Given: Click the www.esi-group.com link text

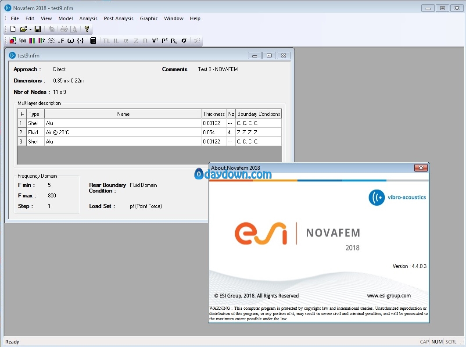Looking at the screenshot, I should click(x=389, y=296).
